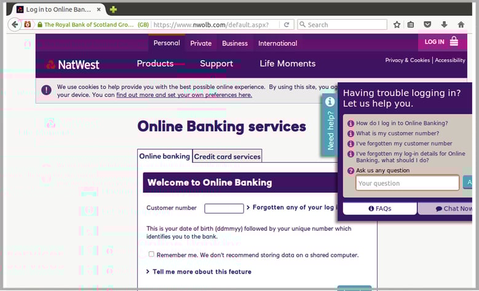Go to the browser home icon
Viewport: 479px width, 291px height.
(x=461, y=25)
